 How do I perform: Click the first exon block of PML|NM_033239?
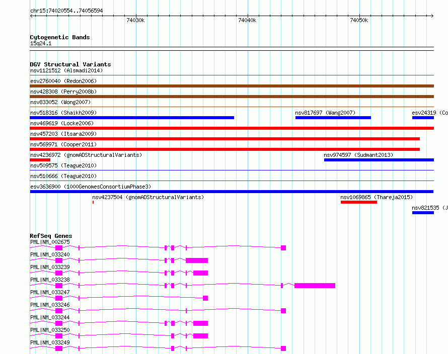point(59,273)
